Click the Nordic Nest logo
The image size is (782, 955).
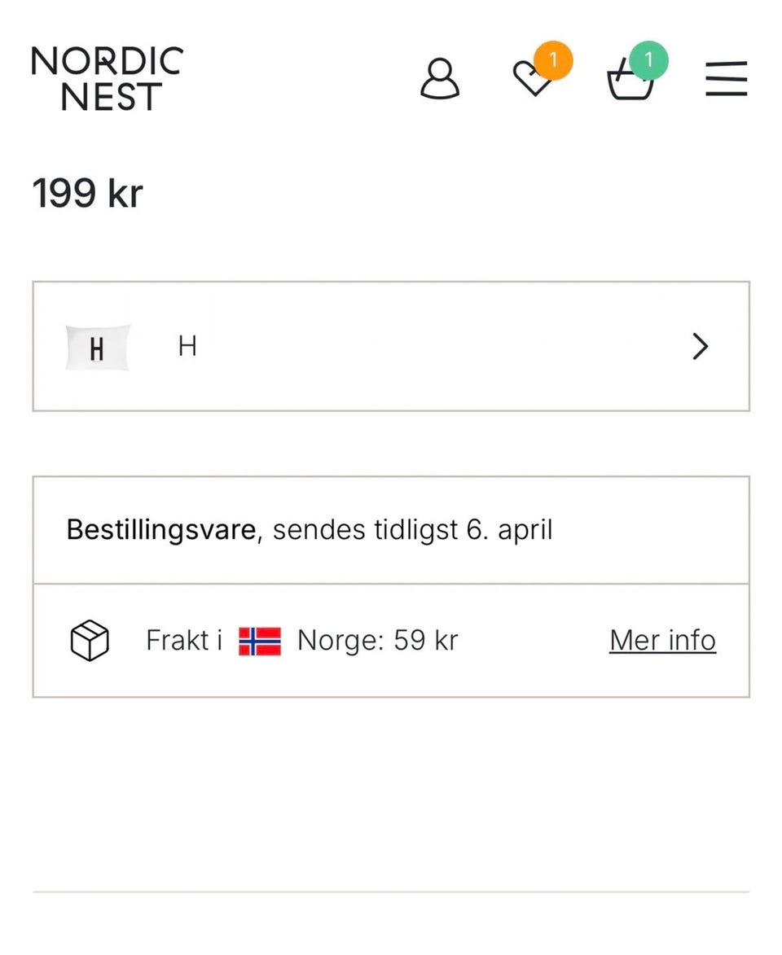tap(107, 79)
